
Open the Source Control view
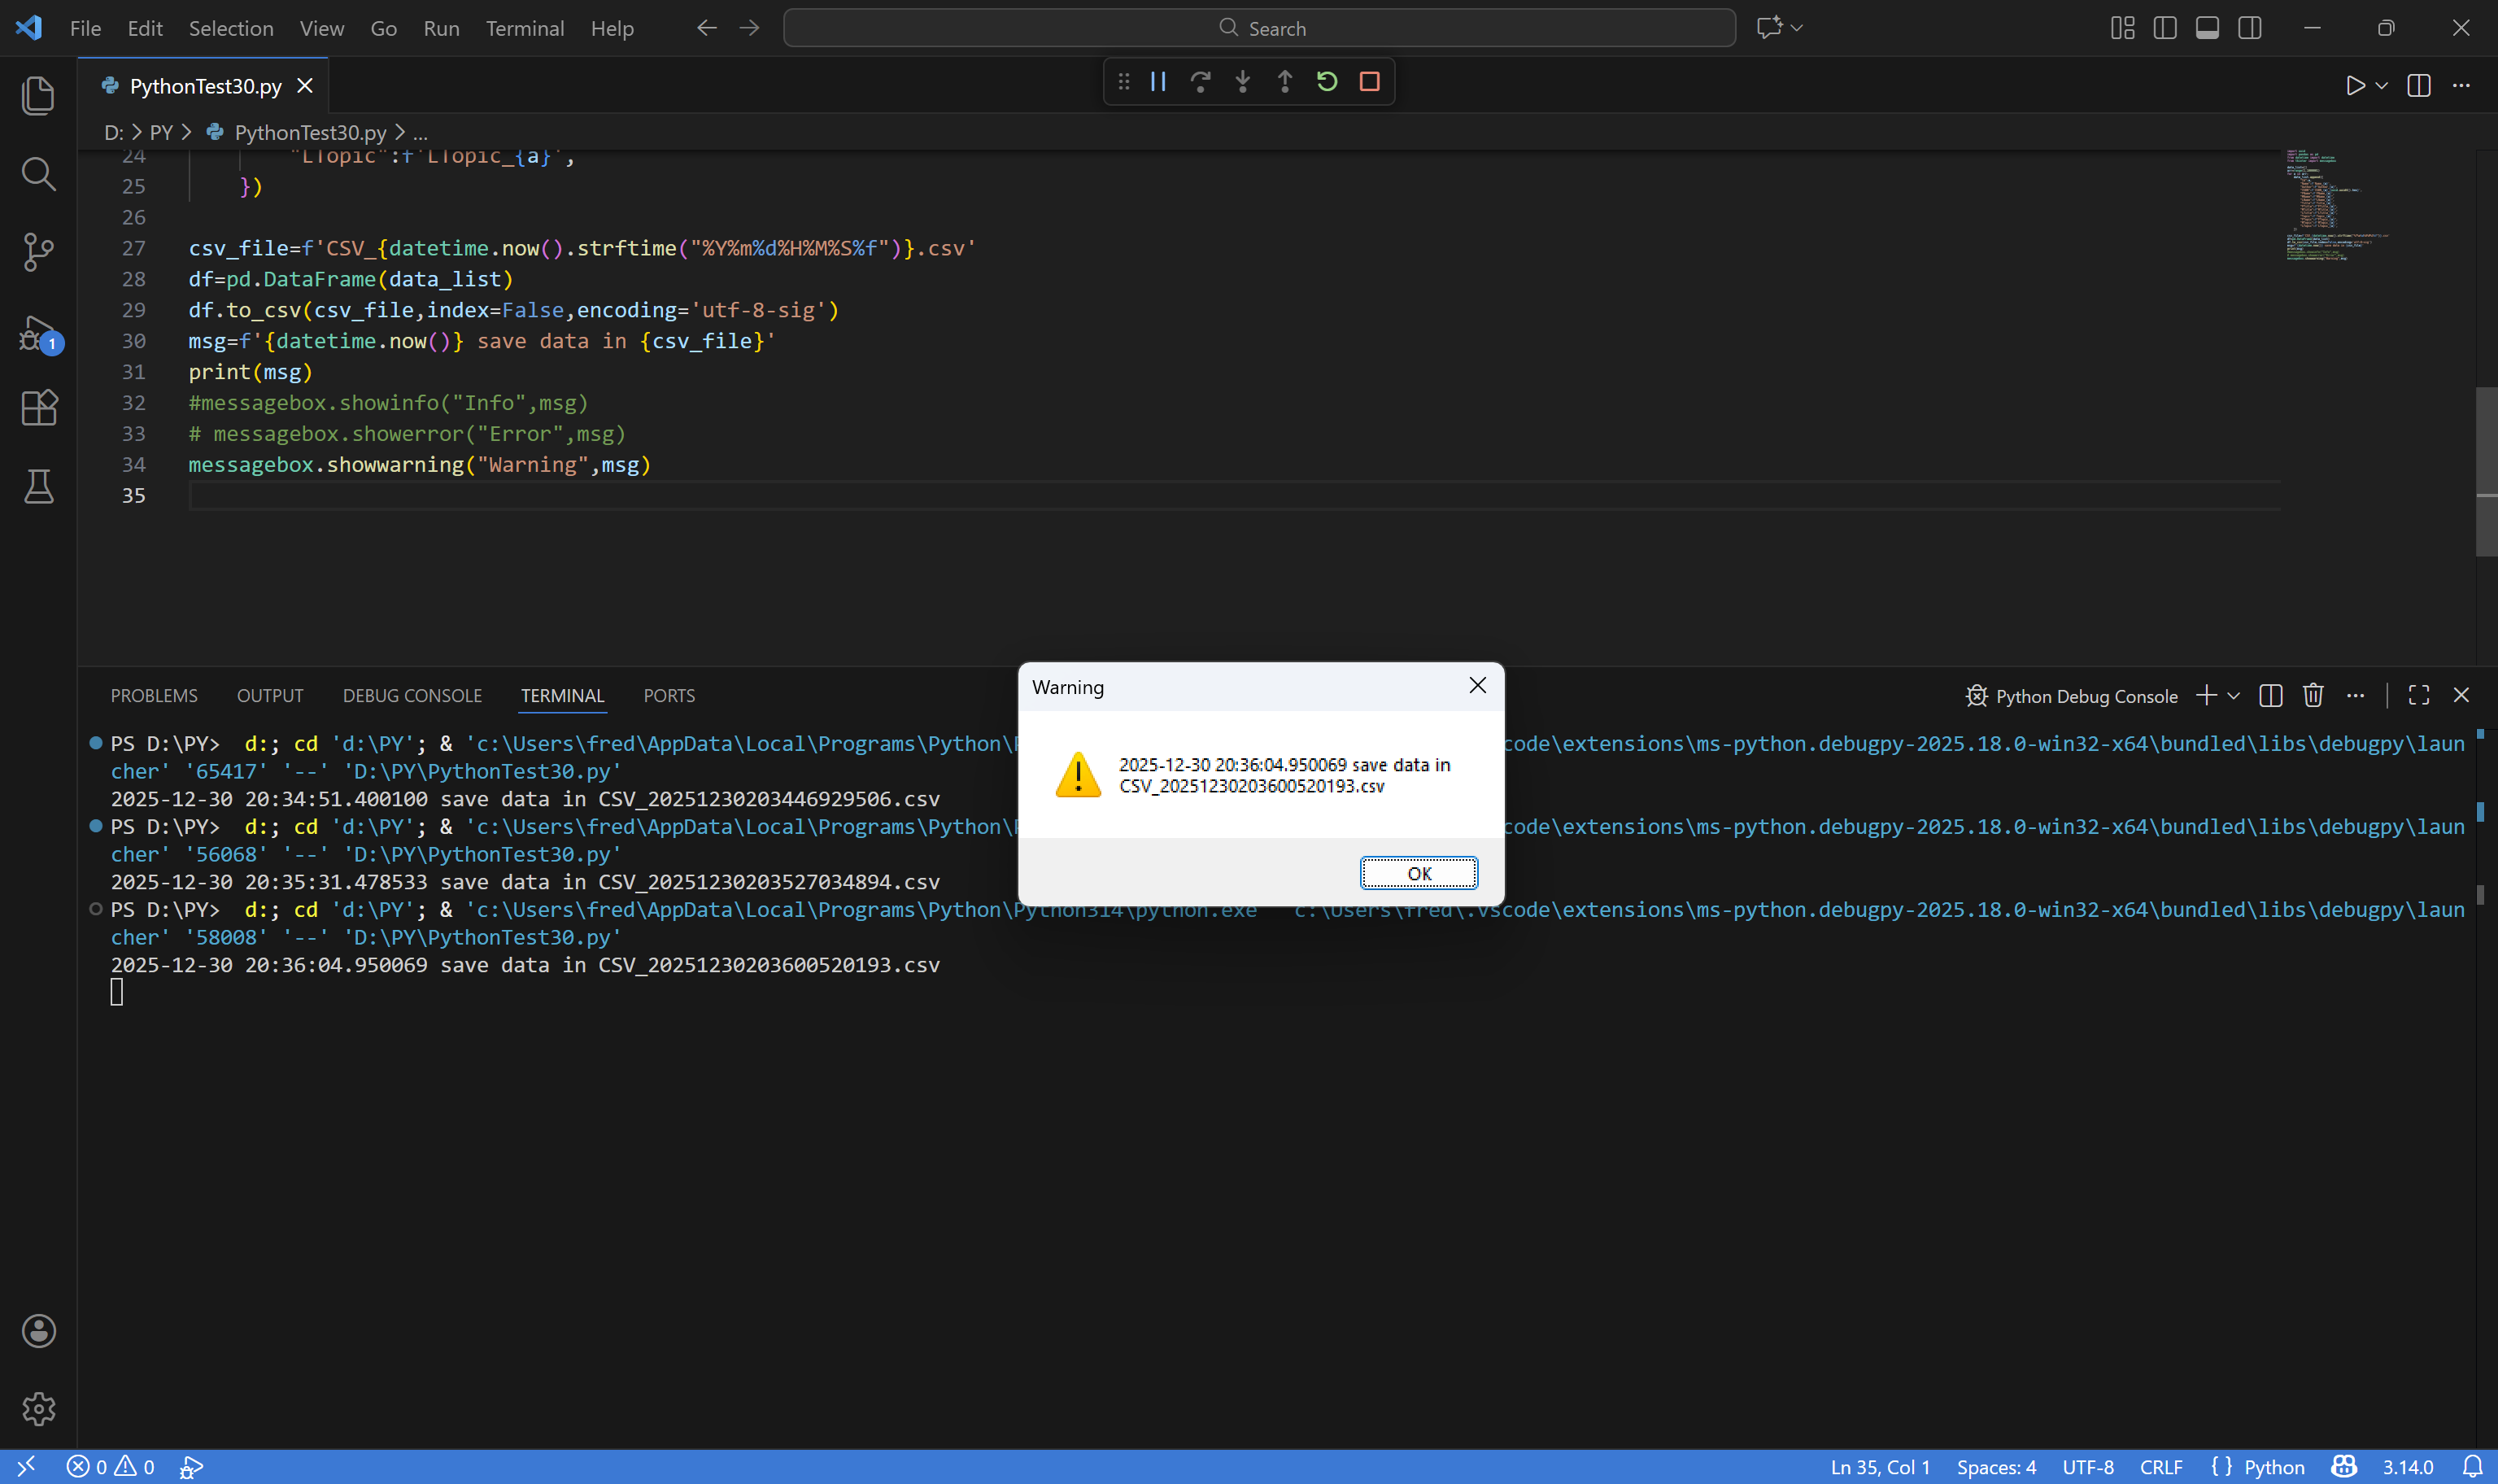pyautogui.click(x=38, y=252)
